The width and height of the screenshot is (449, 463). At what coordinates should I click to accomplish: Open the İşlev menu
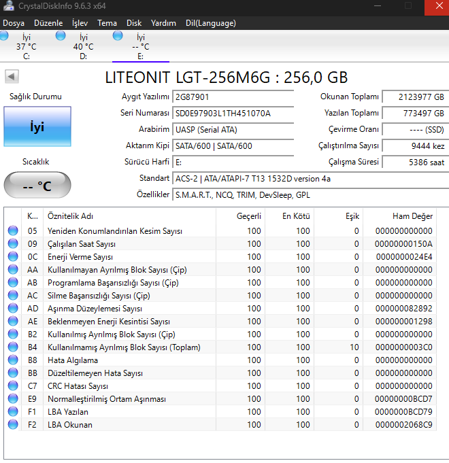[x=80, y=23]
